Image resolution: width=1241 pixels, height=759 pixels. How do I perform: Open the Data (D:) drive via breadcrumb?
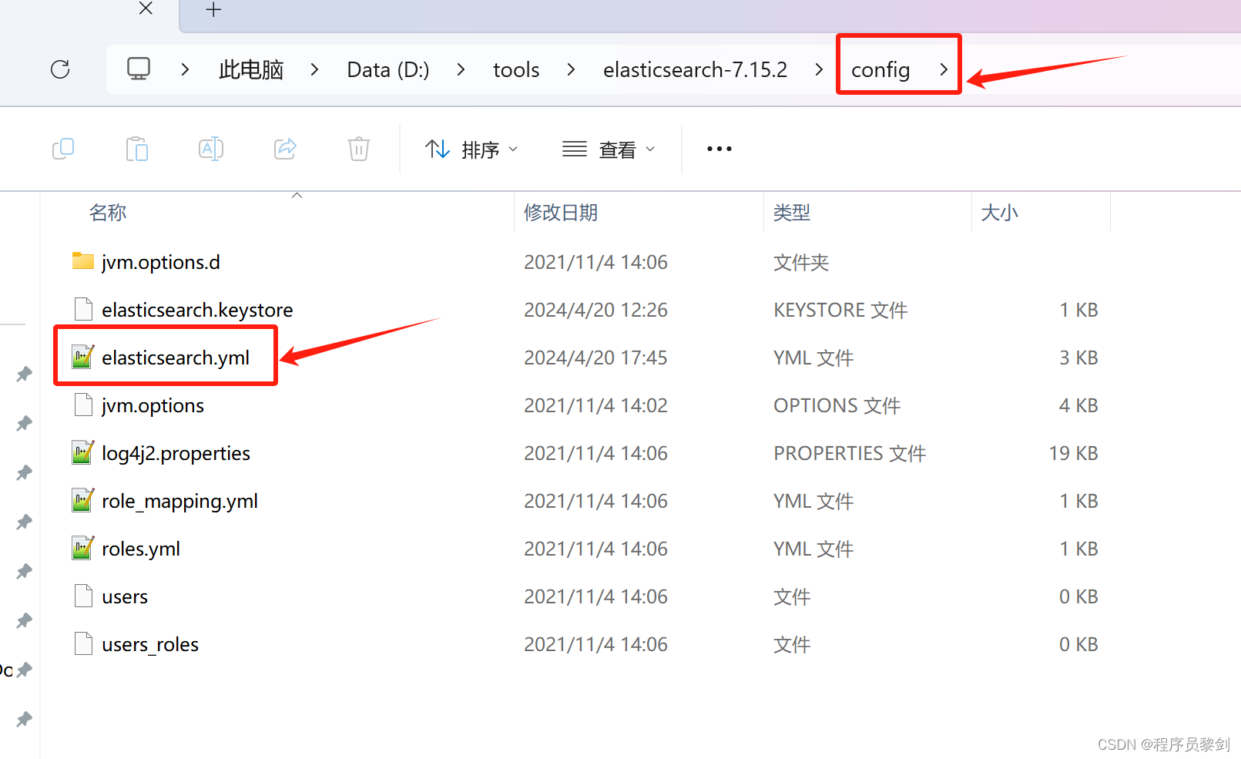[x=387, y=69]
